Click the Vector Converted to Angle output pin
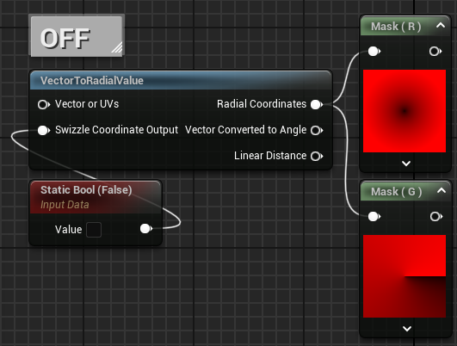The width and height of the screenshot is (457, 346). coord(317,130)
